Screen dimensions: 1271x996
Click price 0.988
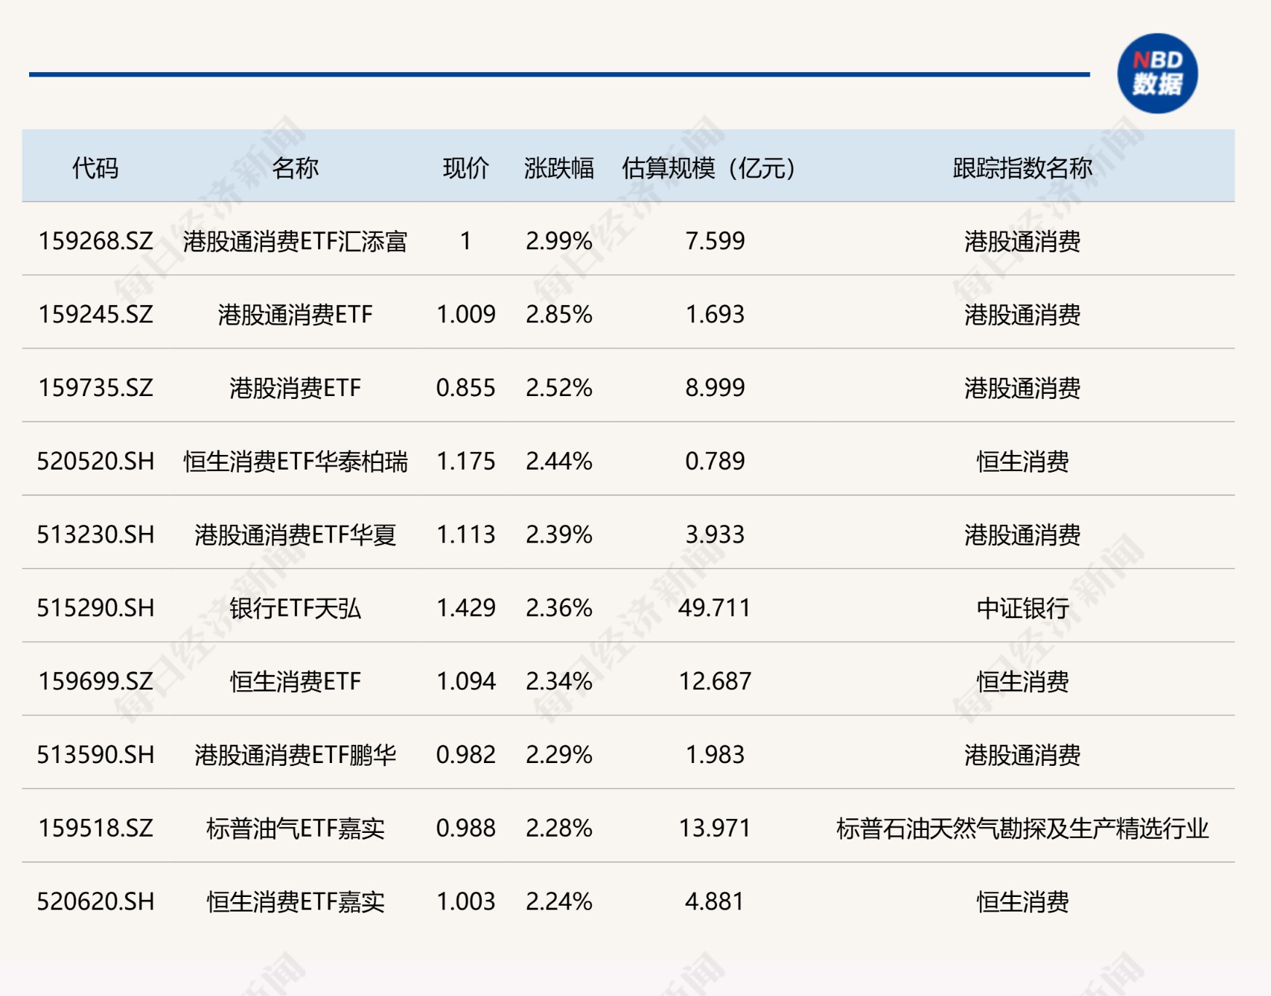tap(466, 829)
